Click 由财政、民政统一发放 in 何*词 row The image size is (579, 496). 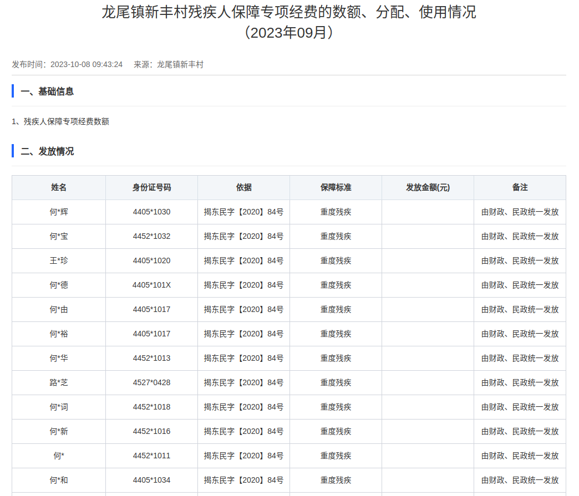[520, 407]
